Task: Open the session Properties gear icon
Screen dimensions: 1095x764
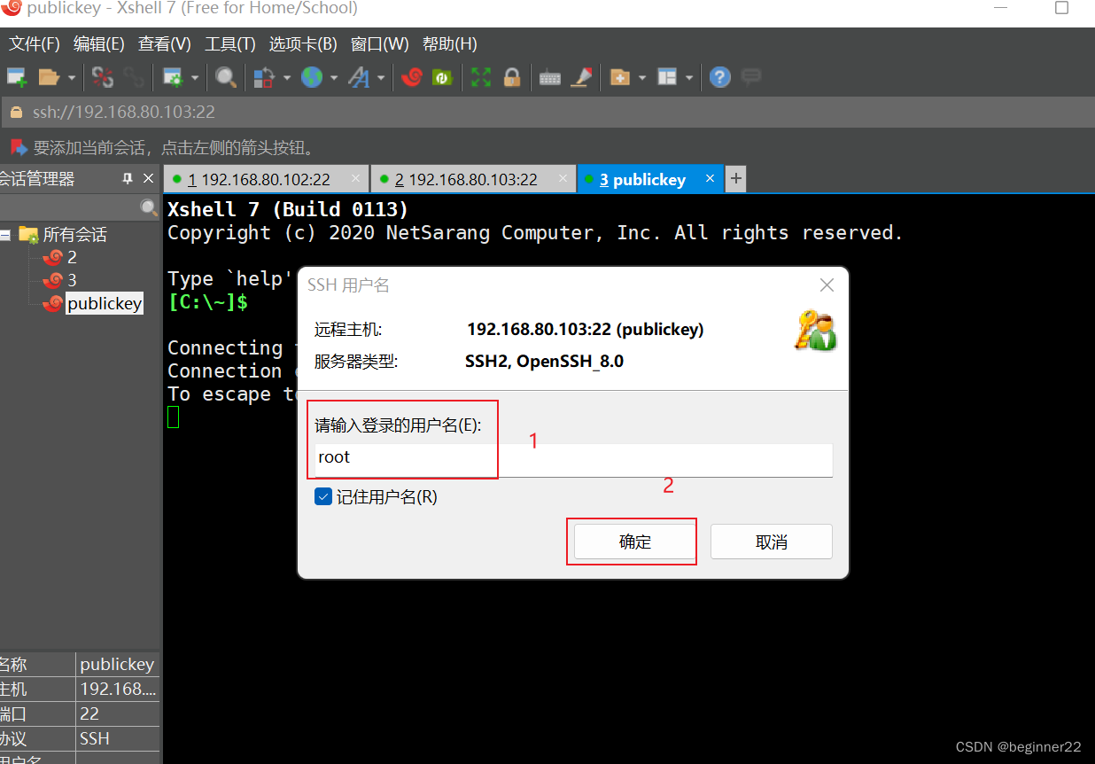Action: click(x=172, y=78)
